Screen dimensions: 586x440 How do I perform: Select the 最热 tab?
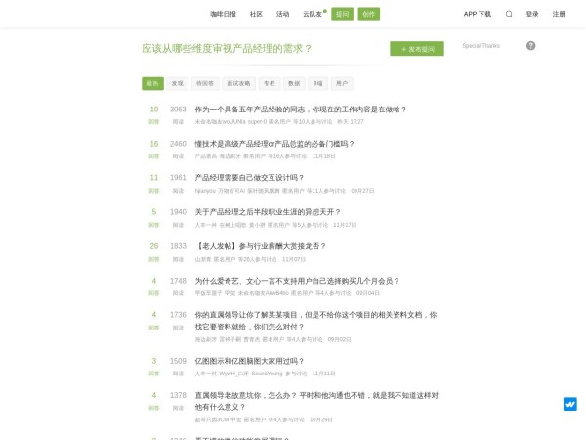[152, 84]
